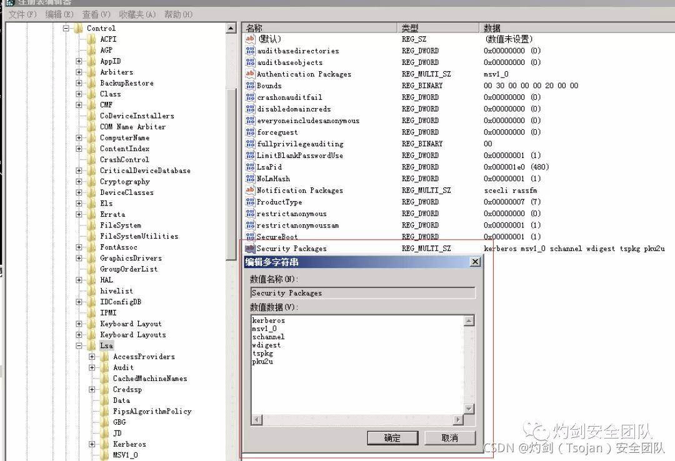Click the ProductType value icon
The width and height of the screenshot is (675, 461).
(250, 201)
